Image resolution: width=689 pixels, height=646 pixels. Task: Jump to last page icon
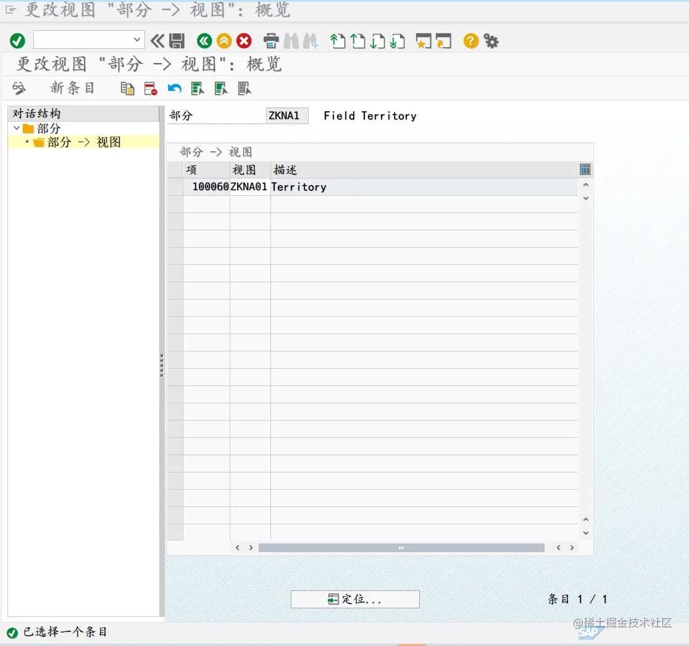tap(397, 41)
